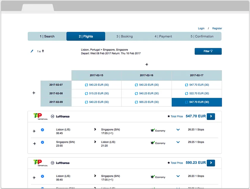The image size is (250, 189).
Task: Continue with the 590.23 EUR offer arrow button
Action: pyautogui.click(x=211, y=163)
